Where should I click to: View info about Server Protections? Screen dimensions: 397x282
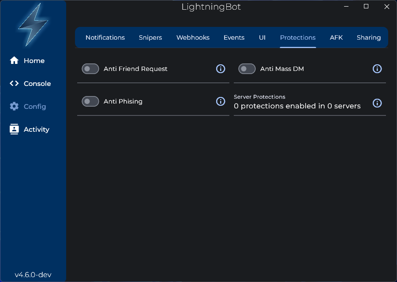[x=377, y=103]
